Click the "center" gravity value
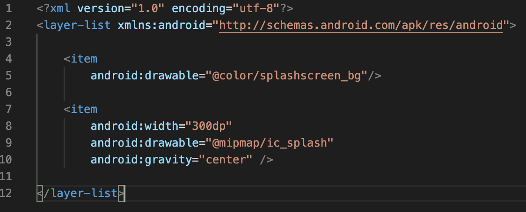The width and height of the screenshot is (526, 212). point(226,159)
